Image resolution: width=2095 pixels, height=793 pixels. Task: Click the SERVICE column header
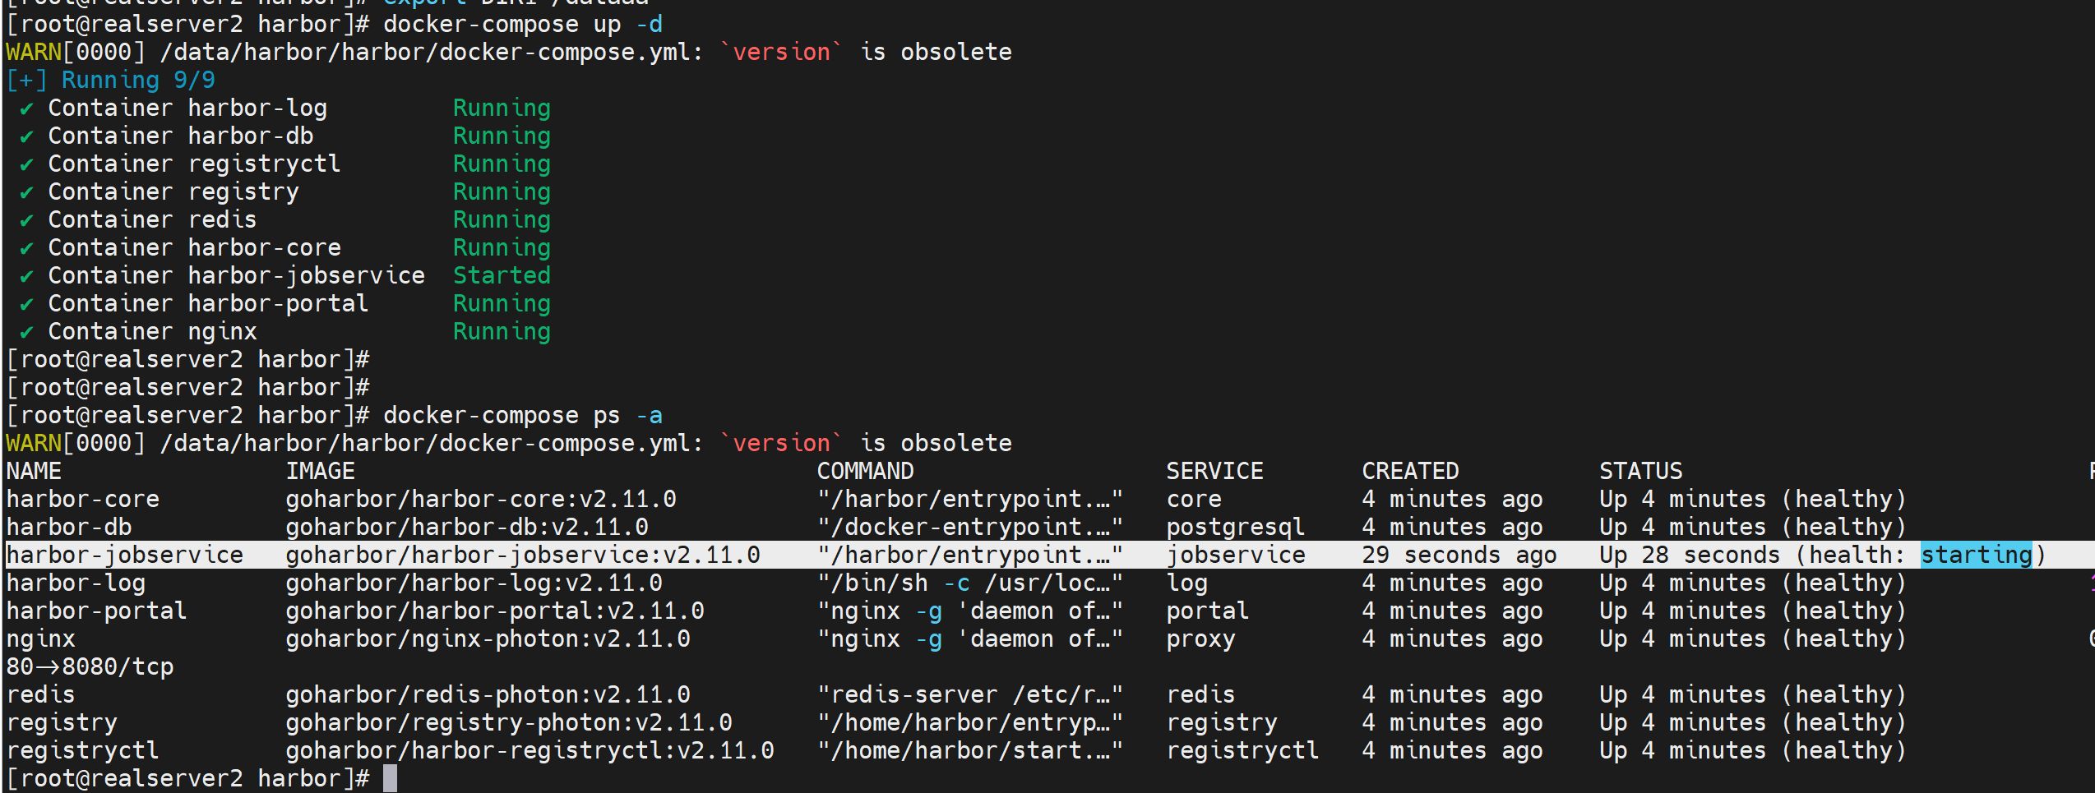1214,471
